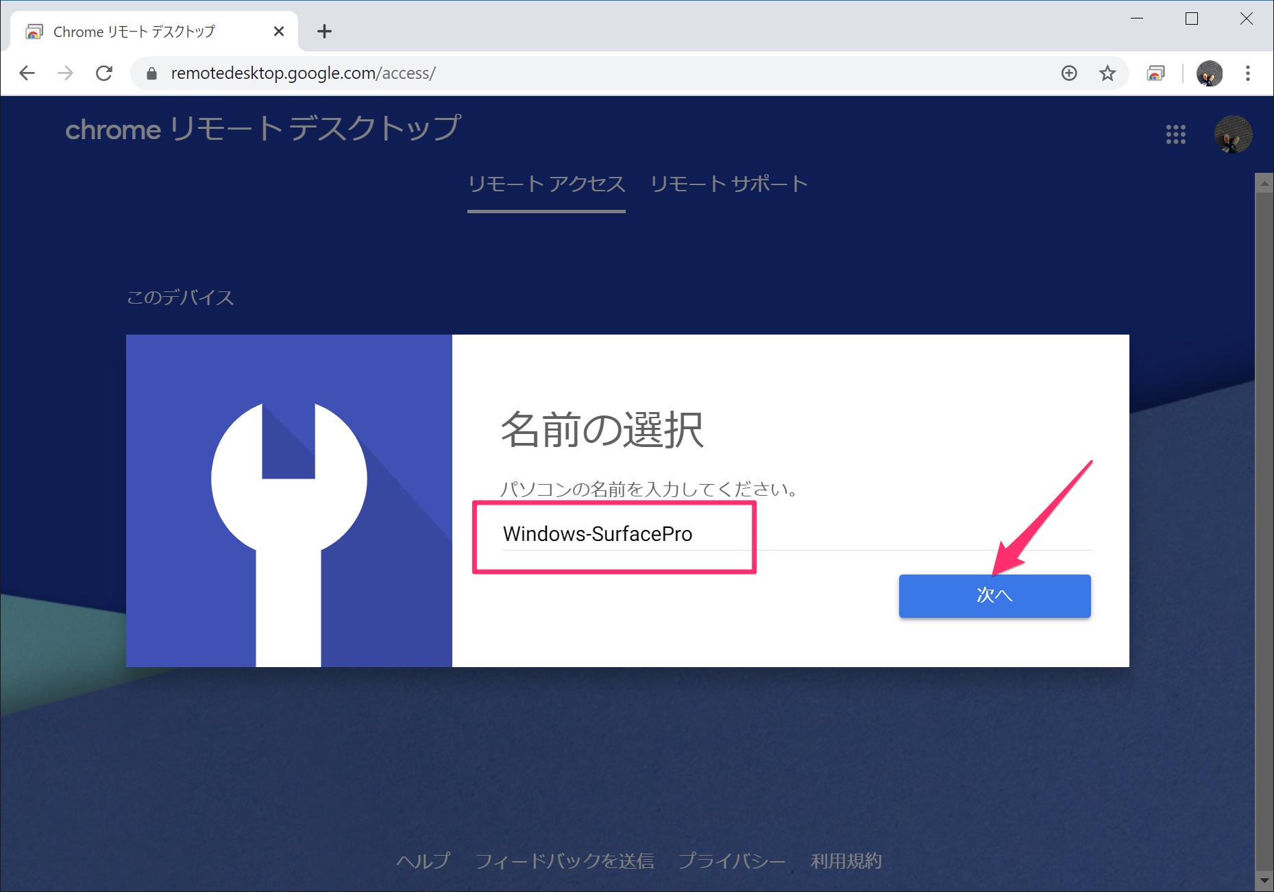This screenshot has height=892, width=1274.
Task: Click the install app plus icon in address bar
Action: (x=1069, y=73)
